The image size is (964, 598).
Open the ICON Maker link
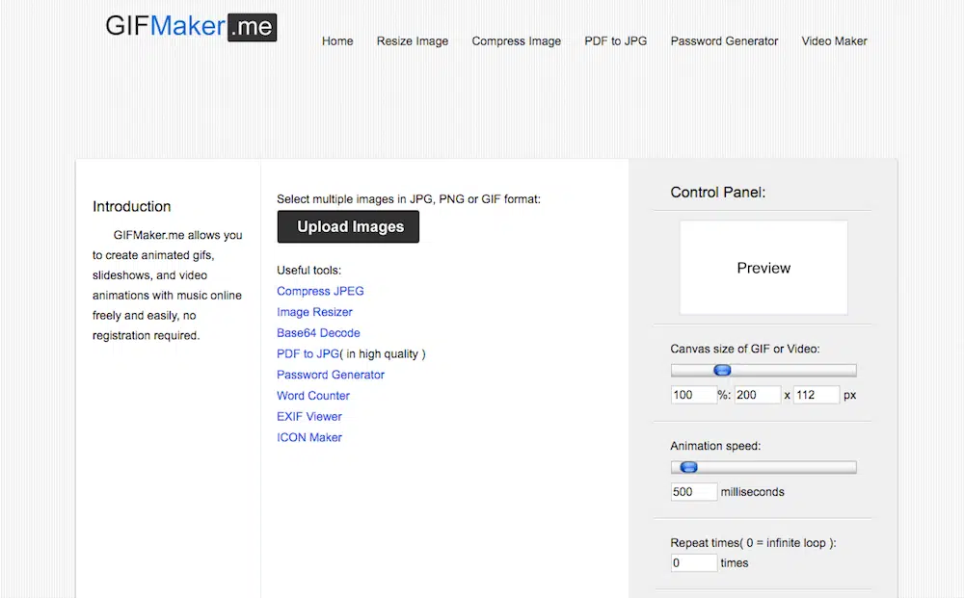coord(309,438)
